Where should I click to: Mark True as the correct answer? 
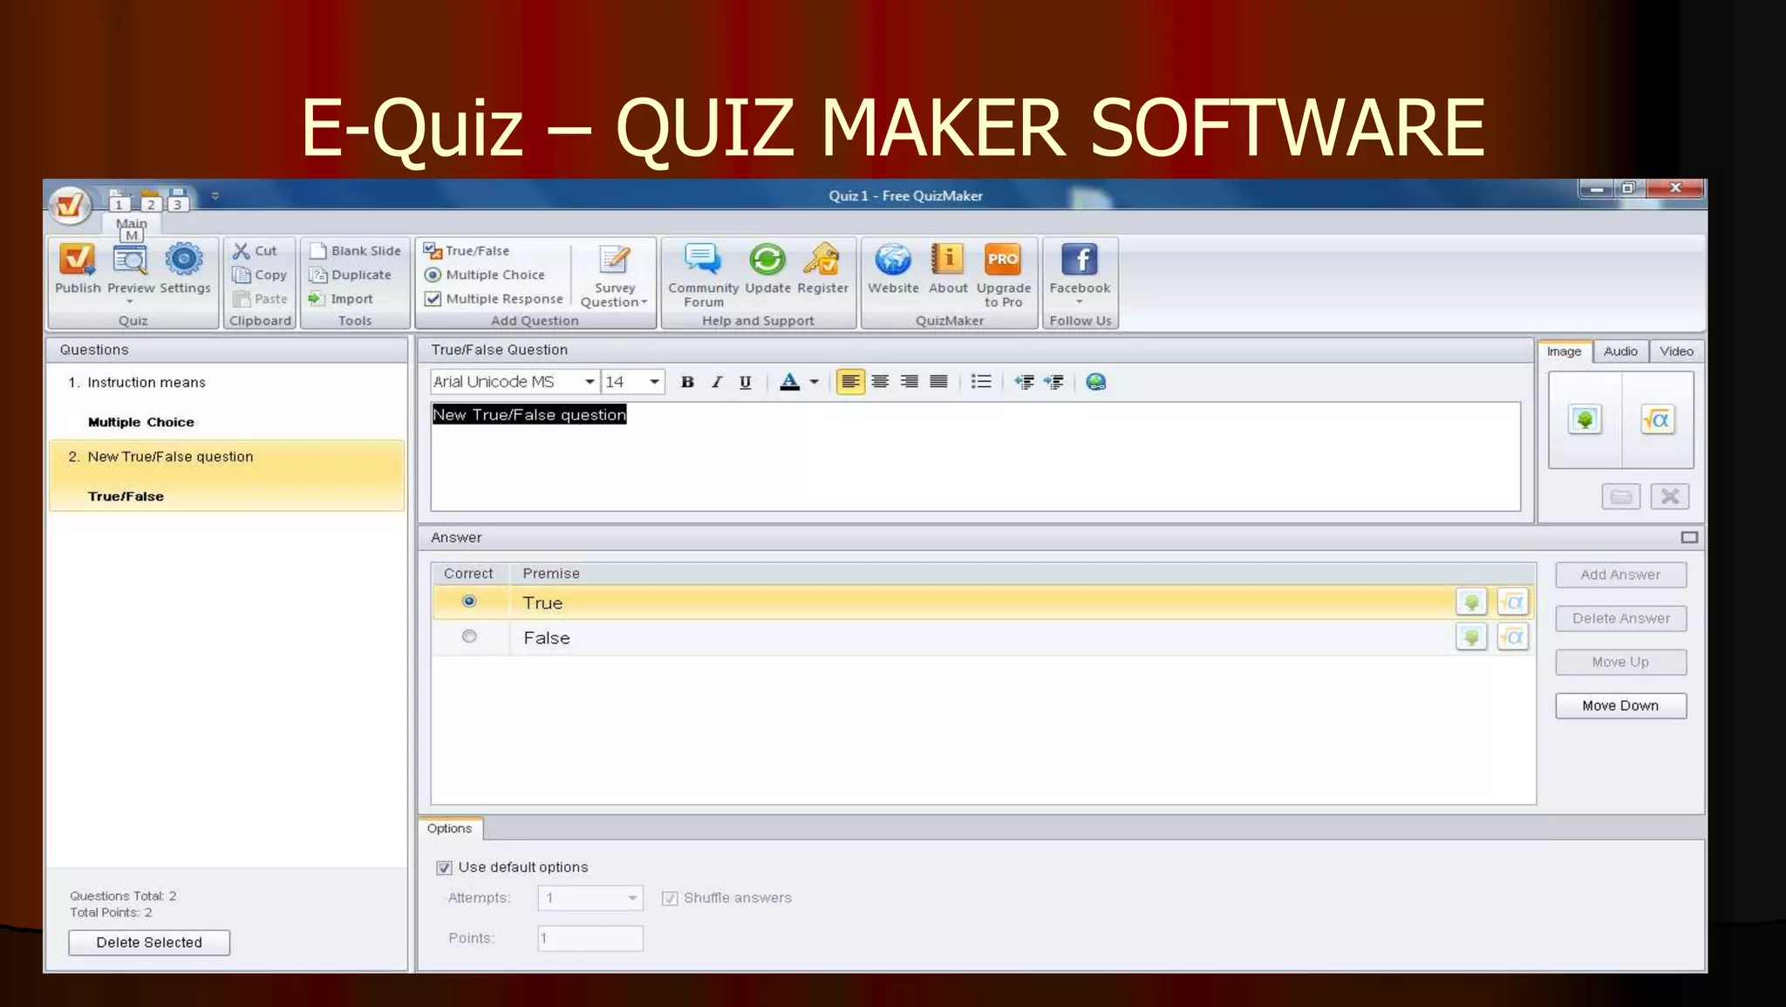pyautogui.click(x=469, y=602)
